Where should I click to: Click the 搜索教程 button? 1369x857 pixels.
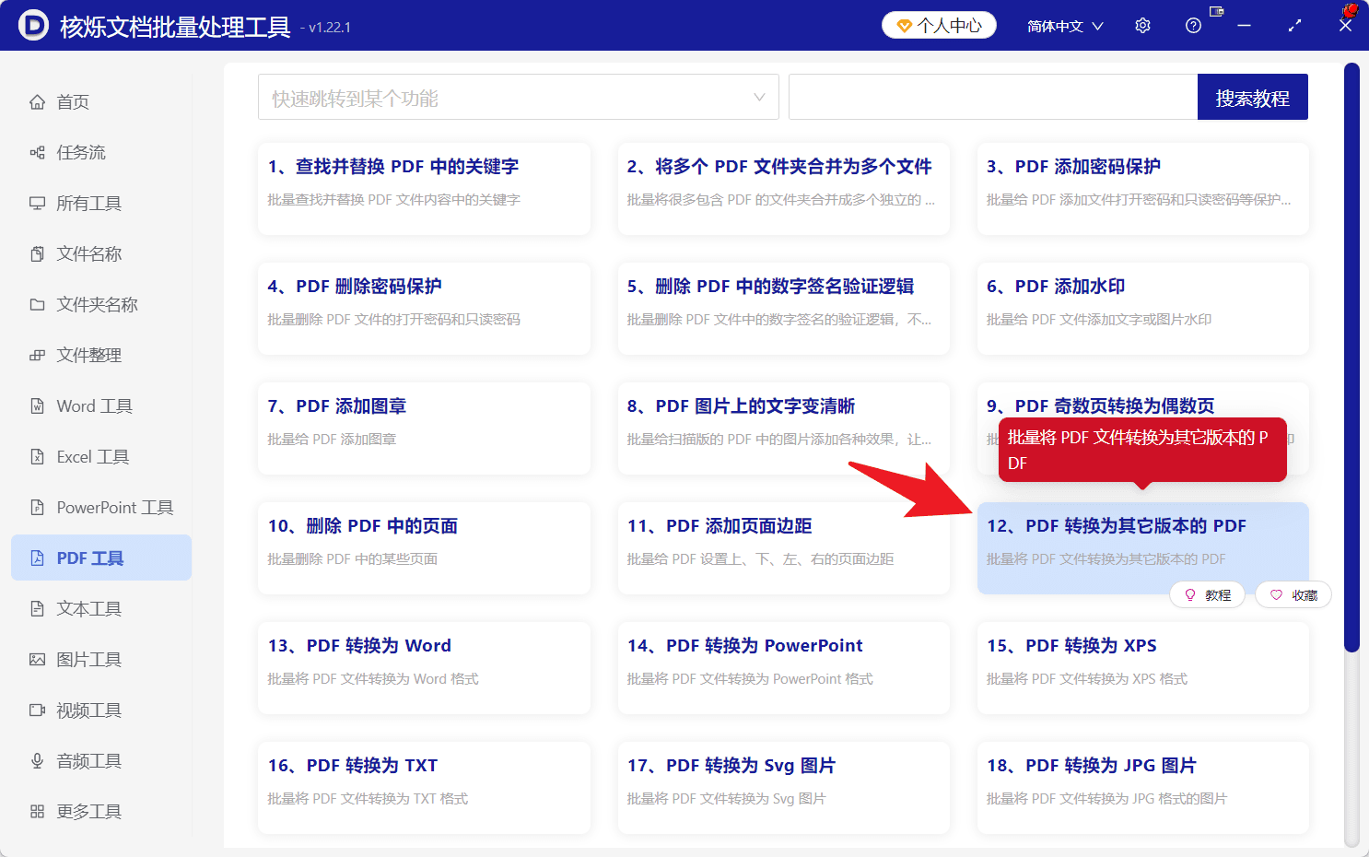tap(1252, 97)
